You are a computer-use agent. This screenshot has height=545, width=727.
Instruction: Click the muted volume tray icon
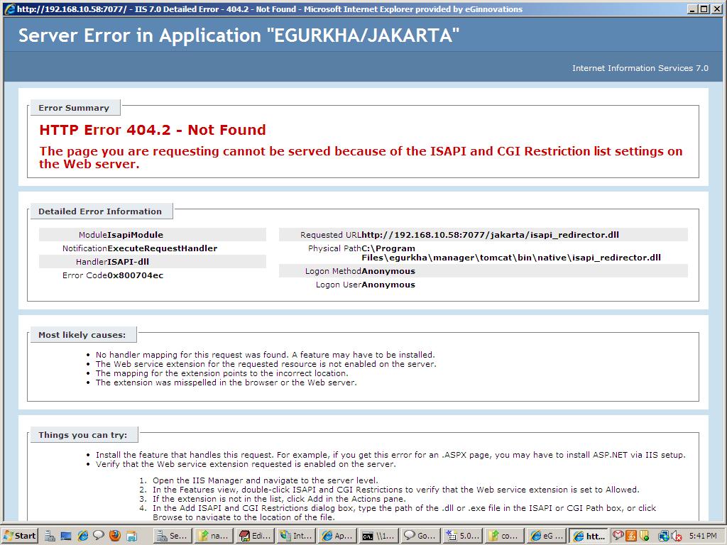click(676, 536)
